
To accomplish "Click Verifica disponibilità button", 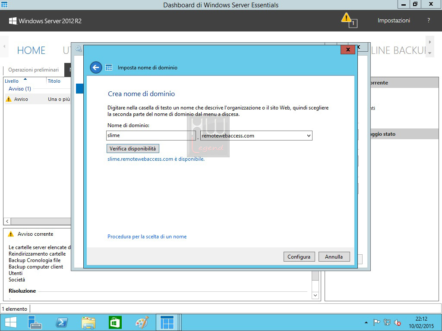I will pos(133,149).
